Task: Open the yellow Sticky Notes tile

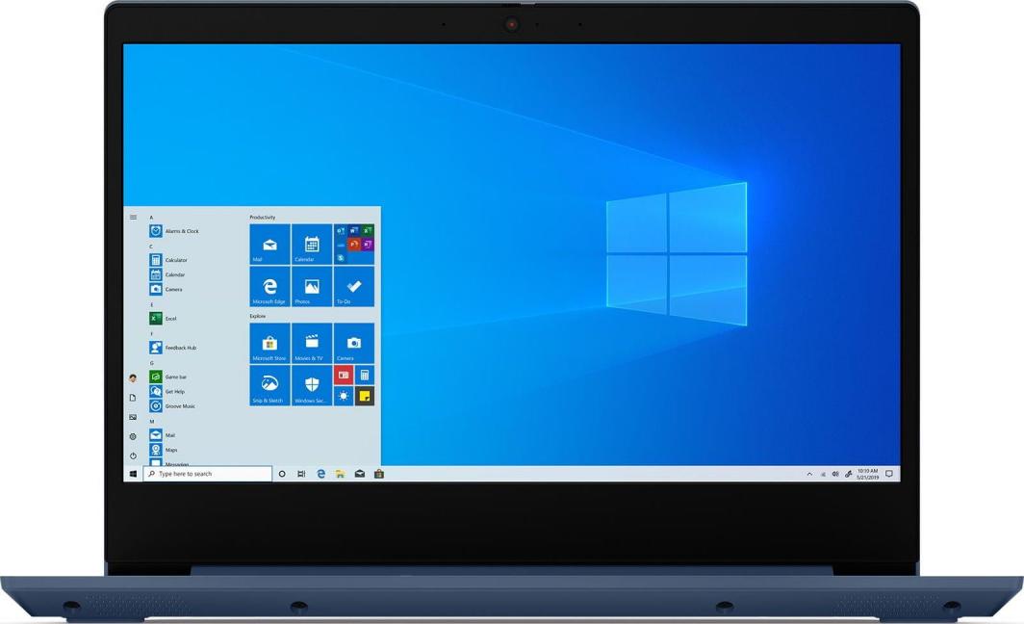Action: pyautogui.click(x=365, y=396)
